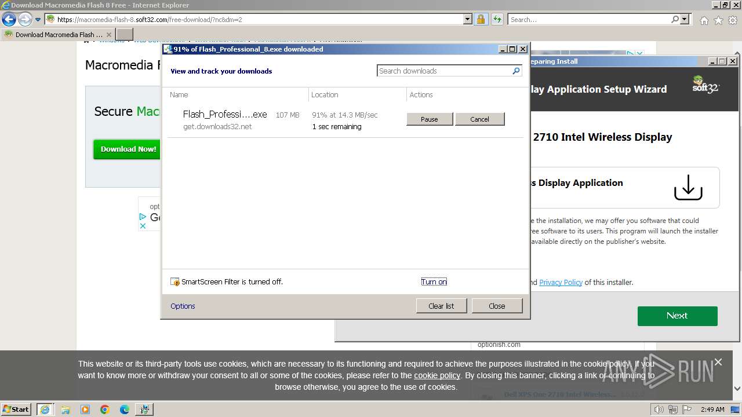Image resolution: width=742 pixels, height=417 pixels.
Task: Click the IE search box
Action: tap(588, 19)
